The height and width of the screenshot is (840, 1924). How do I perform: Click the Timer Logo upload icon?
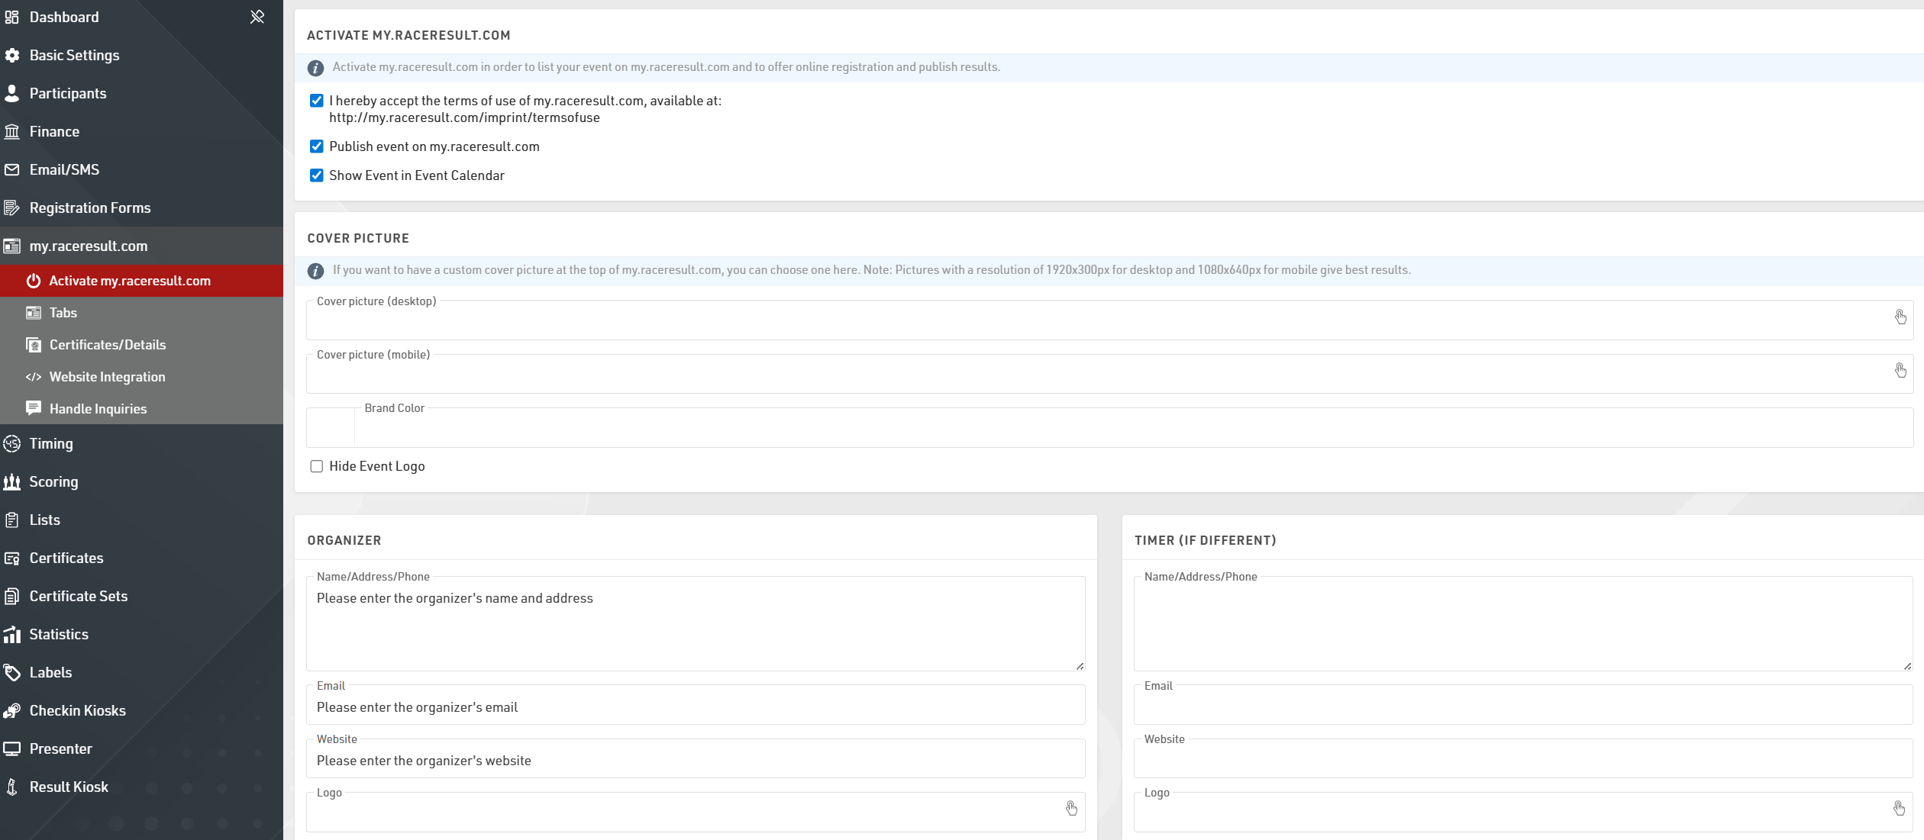1899,809
